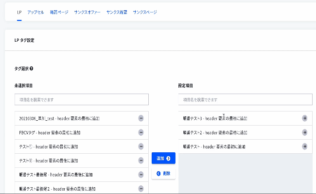This screenshot has height=194, width=316.
Task: Click minus icon on 順番テスト最後尾2 row
Action: pos(141,189)
